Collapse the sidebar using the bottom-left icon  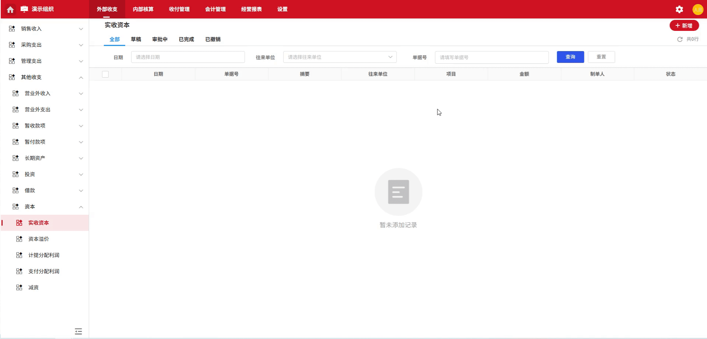[78, 331]
